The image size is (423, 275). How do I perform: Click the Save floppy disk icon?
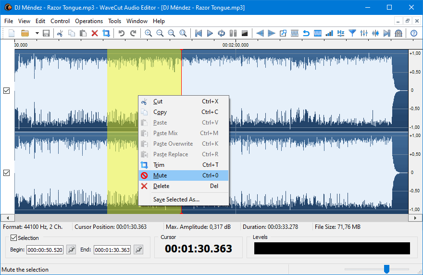click(x=46, y=33)
